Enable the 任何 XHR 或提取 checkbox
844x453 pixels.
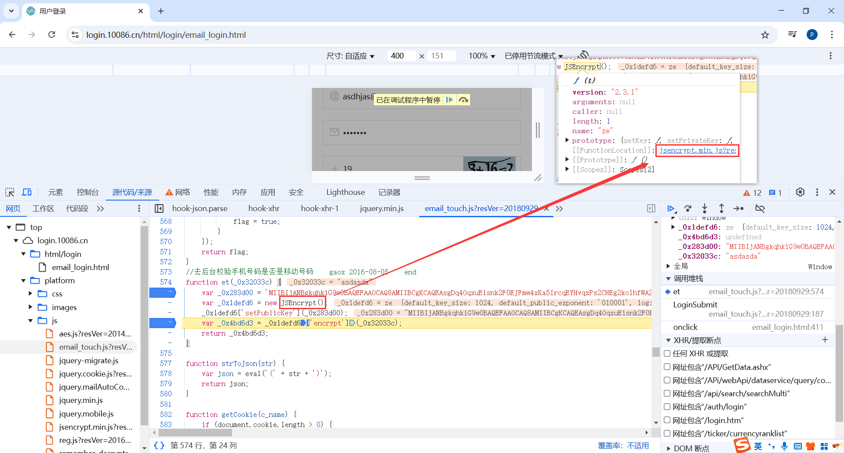(667, 353)
